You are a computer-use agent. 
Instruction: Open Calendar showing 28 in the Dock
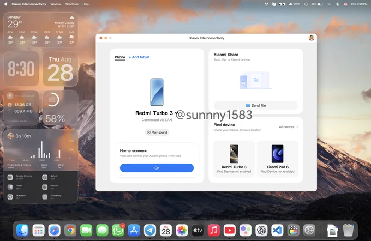click(x=166, y=230)
